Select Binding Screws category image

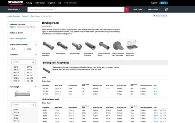pyautogui.click(x=76, y=46)
